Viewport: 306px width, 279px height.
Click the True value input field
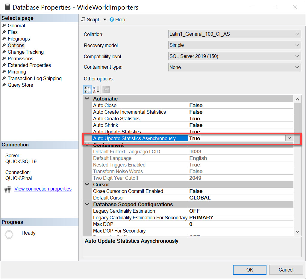pos(237,138)
